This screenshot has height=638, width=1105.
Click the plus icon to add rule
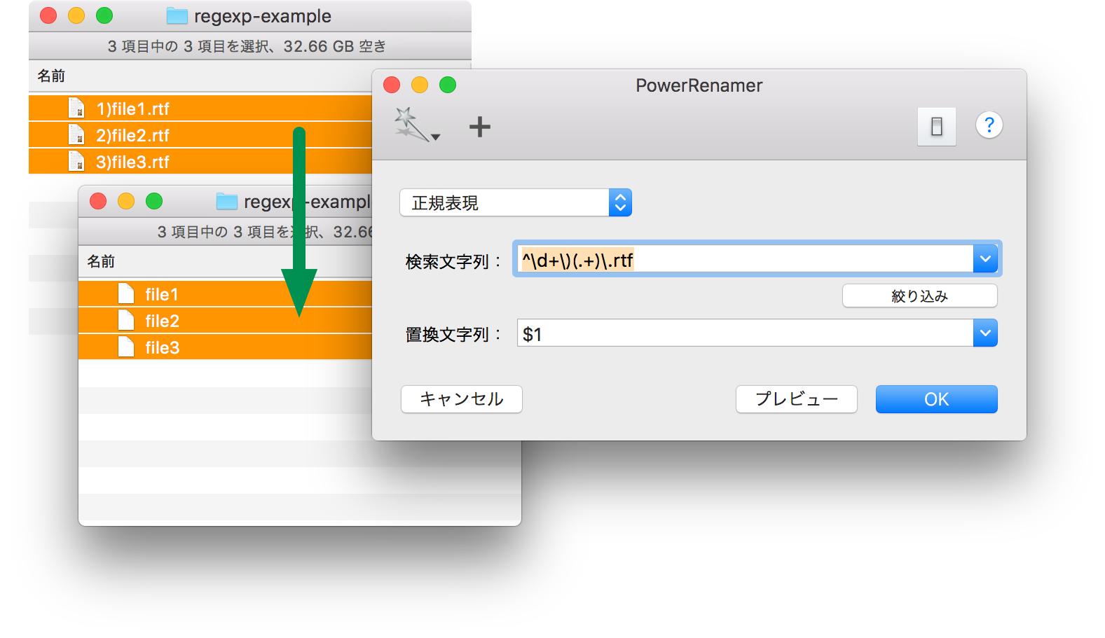click(479, 127)
